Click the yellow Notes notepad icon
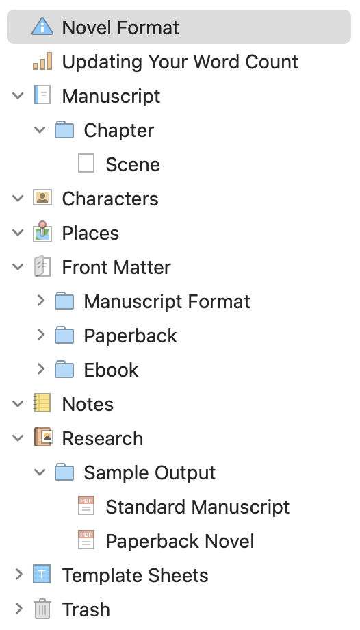Viewport: 360px width, 630px height. click(42, 403)
